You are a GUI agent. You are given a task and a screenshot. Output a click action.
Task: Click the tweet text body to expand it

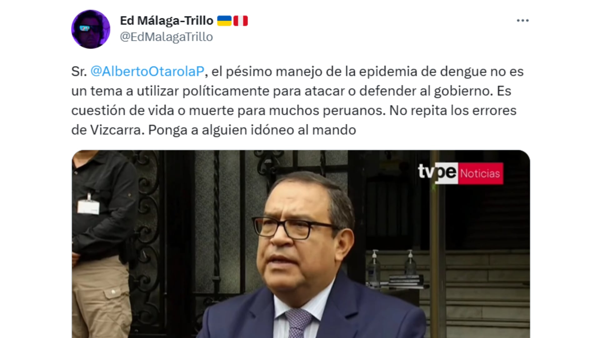tap(297, 101)
